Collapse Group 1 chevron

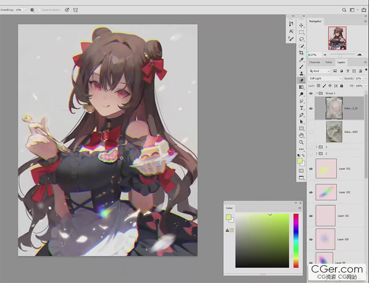click(x=317, y=93)
